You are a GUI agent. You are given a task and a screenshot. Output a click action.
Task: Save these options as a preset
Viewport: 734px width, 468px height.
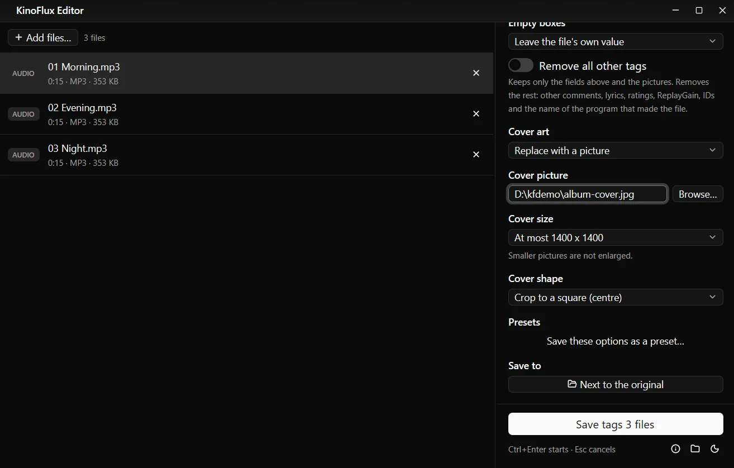616,341
